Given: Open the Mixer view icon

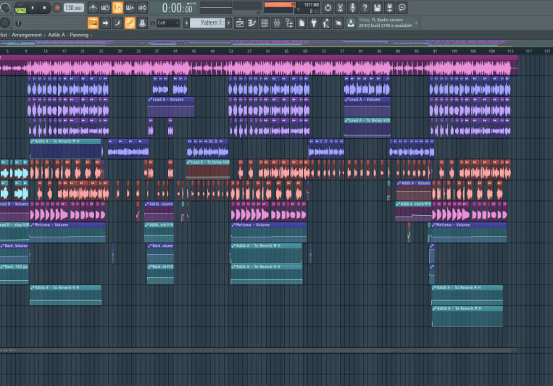Looking at the screenshot, I should coord(277,23).
